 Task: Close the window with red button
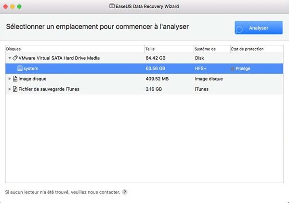[x=5, y=6]
